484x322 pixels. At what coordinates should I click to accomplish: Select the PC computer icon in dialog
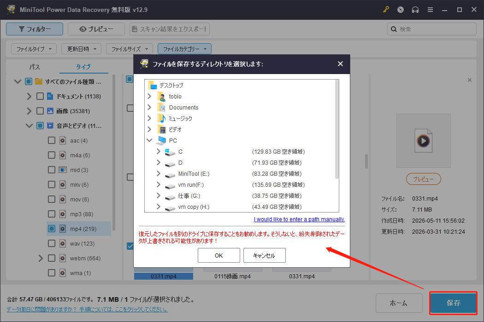pos(161,140)
